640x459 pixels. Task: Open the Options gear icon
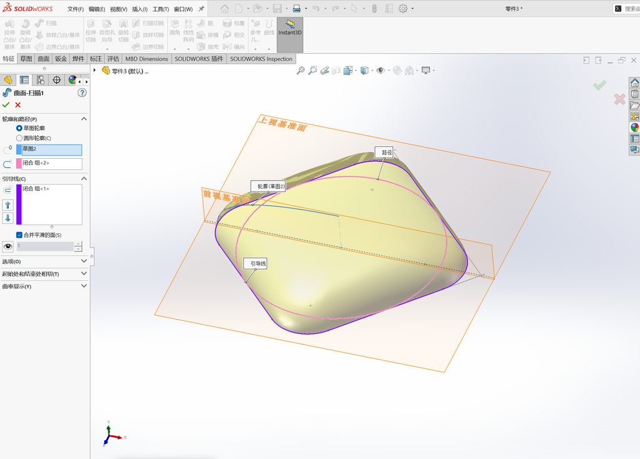point(403,9)
